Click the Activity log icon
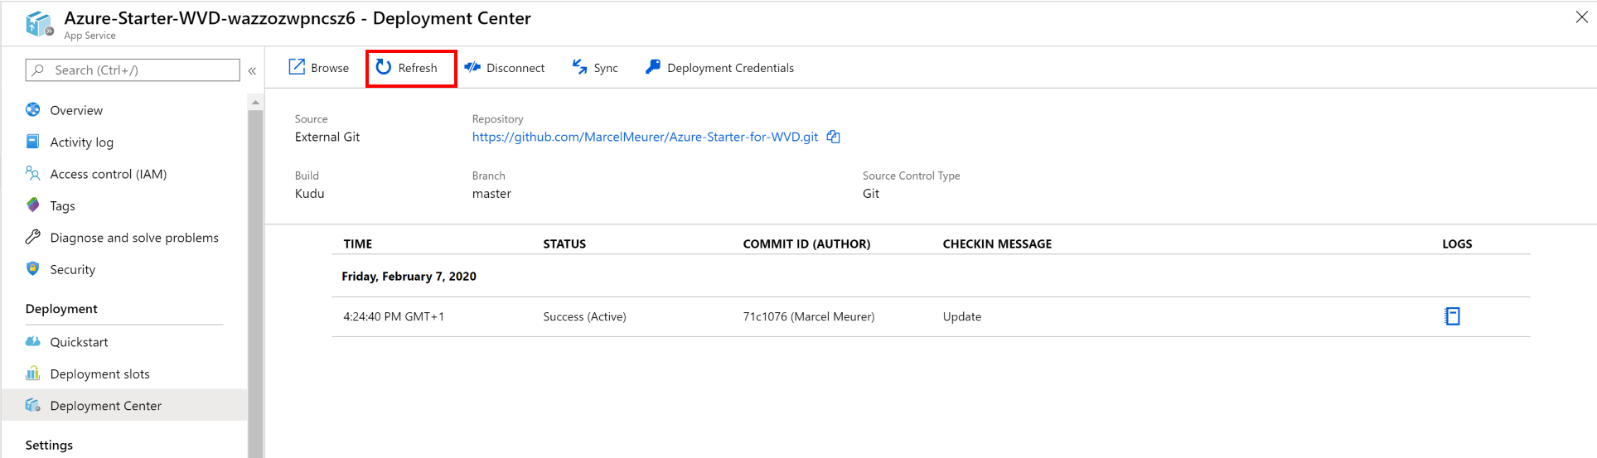Image resolution: width=1597 pixels, height=458 pixels. pyautogui.click(x=33, y=142)
